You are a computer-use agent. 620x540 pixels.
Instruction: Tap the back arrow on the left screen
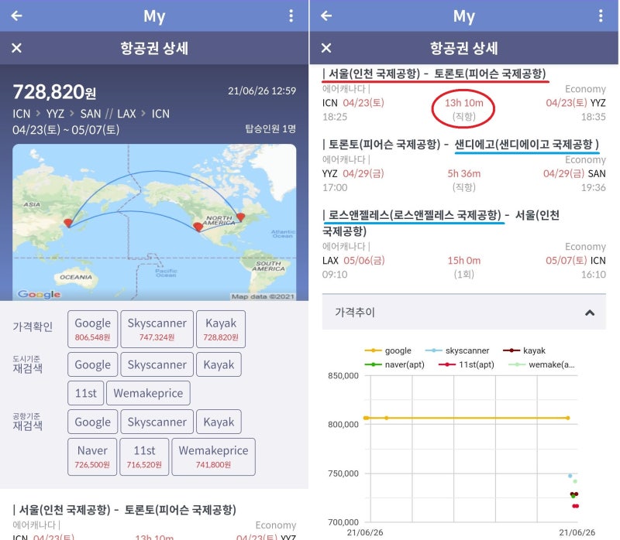pyautogui.click(x=15, y=15)
